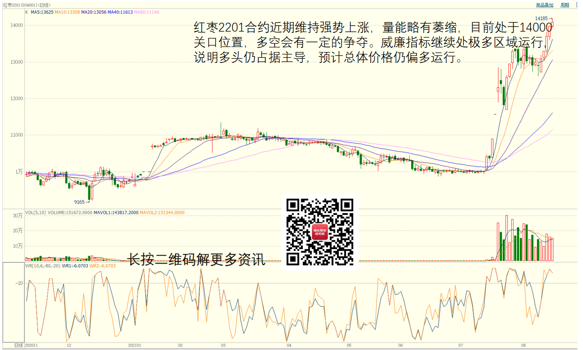Screen dimensions: 583x350
Task: Select the MA5:13625 moving average label
Action: [x=41, y=12]
